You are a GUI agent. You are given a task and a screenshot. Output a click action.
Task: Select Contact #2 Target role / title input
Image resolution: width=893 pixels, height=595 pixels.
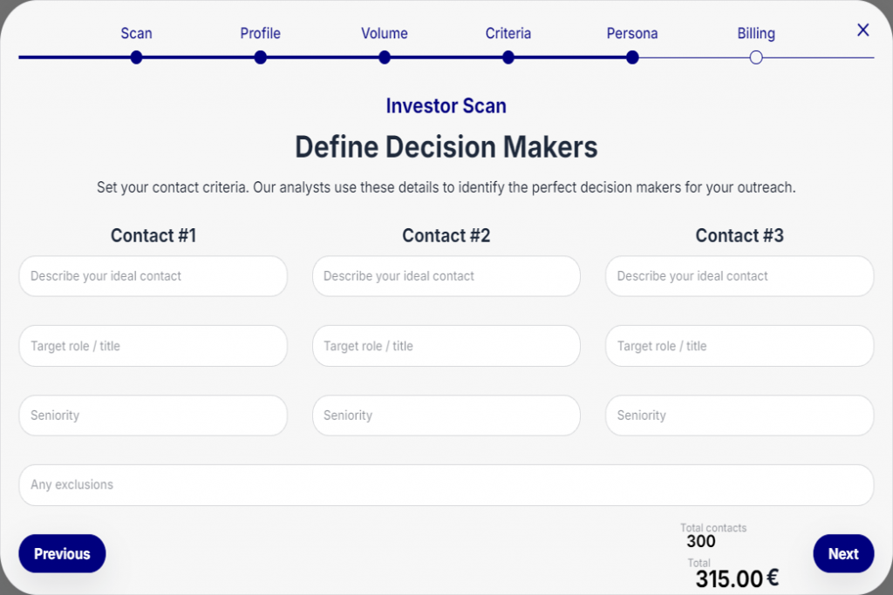446,346
